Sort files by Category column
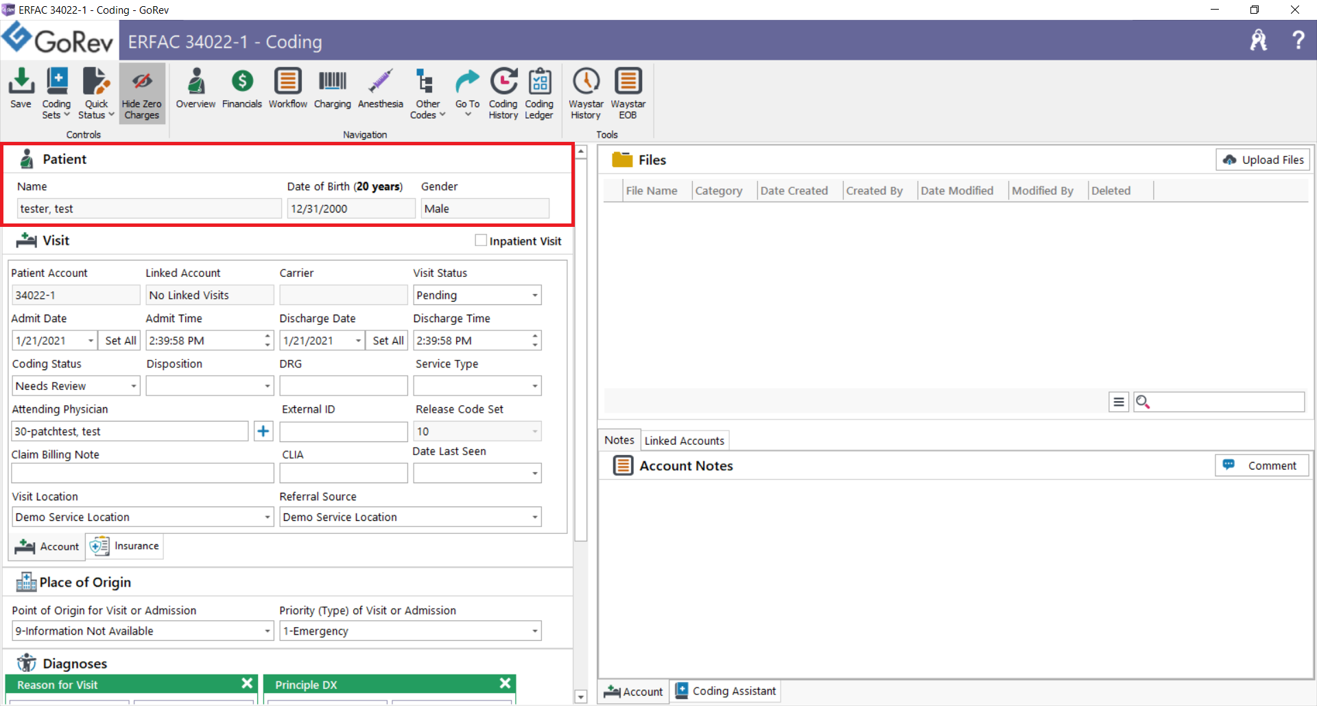 point(719,191)
